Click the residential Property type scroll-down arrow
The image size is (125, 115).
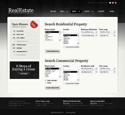pos(60,40)
